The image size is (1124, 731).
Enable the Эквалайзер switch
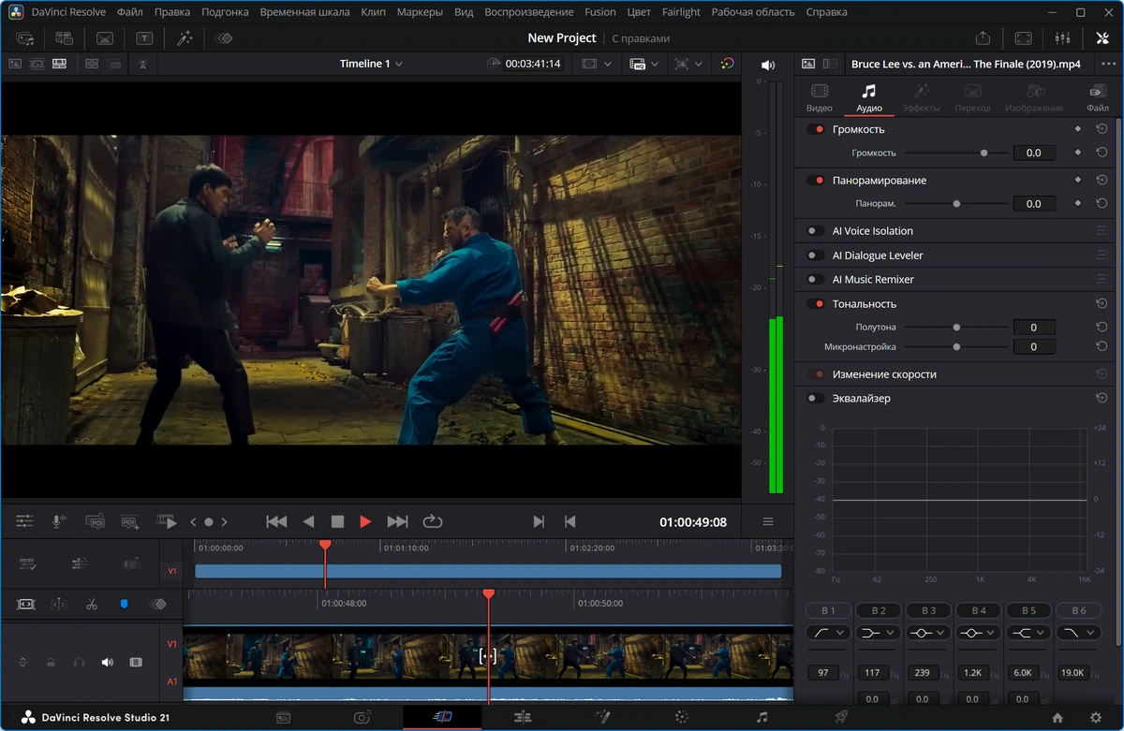(816, 398)
